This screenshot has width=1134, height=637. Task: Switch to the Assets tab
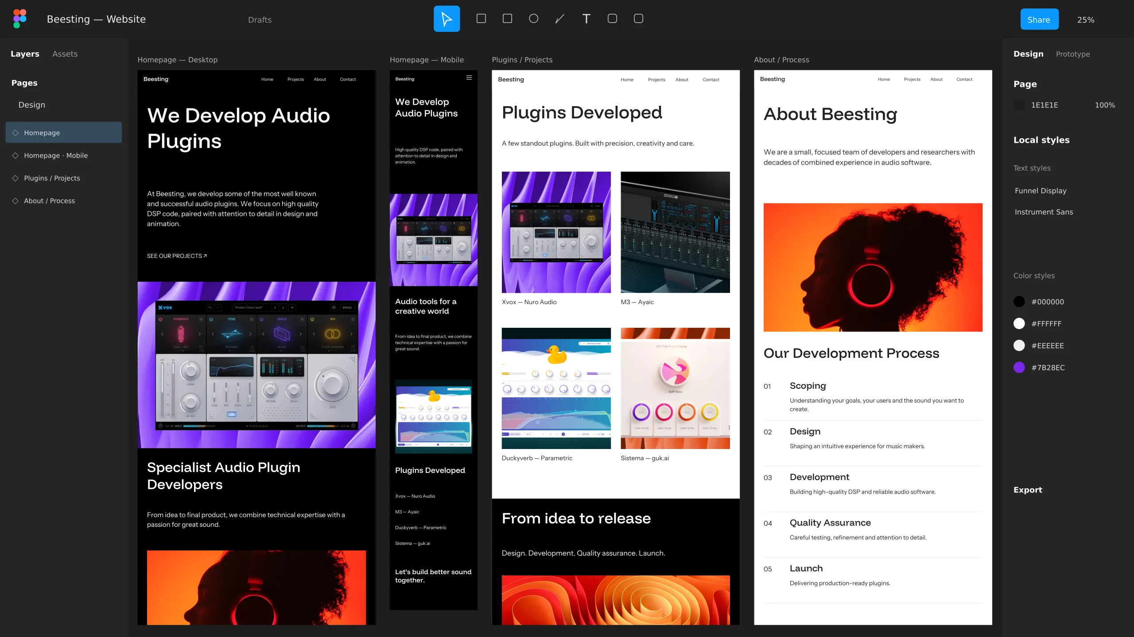[65, 54]
